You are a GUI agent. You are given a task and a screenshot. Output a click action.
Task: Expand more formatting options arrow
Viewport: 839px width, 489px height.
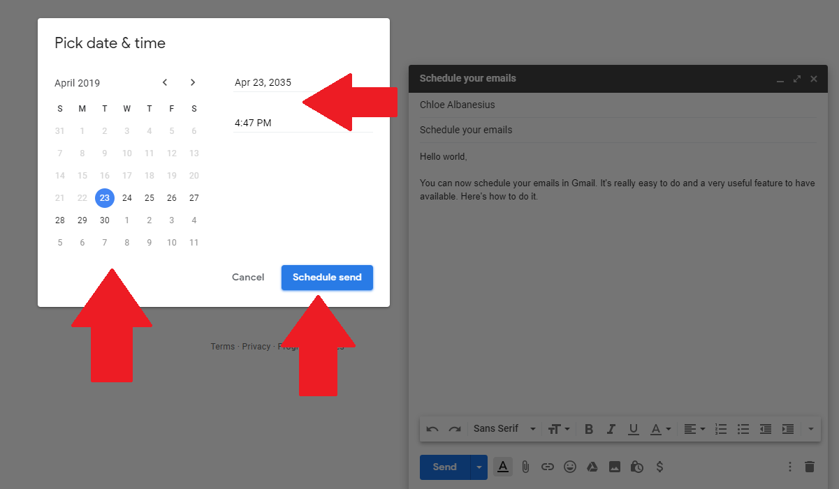pos(811,429)
